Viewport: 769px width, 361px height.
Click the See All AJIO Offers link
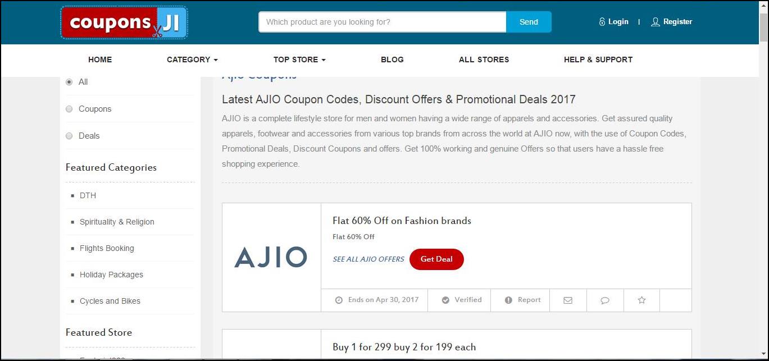tap(368, 259)
